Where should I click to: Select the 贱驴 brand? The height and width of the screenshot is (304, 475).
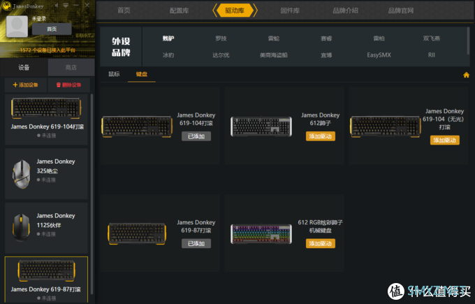click(168, 38)
